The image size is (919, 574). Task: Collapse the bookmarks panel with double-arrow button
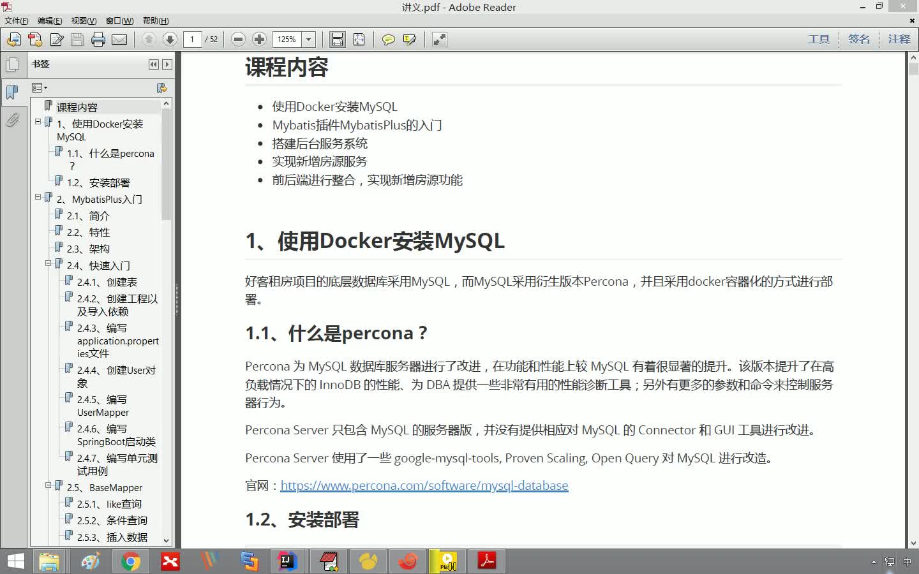click(153, 64)
